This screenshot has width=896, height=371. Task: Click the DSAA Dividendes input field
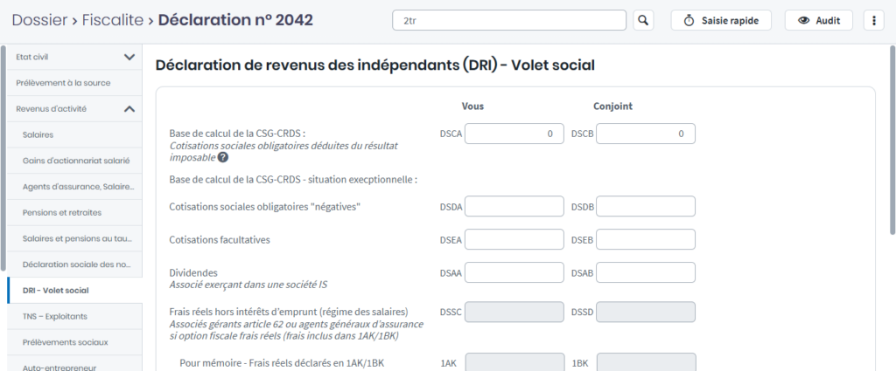(514, 272)
